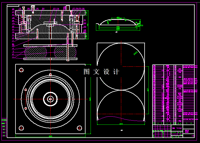This screenshot has width=200, height=143.
Task: Select part callout number 18
Action: coord(13,9)
